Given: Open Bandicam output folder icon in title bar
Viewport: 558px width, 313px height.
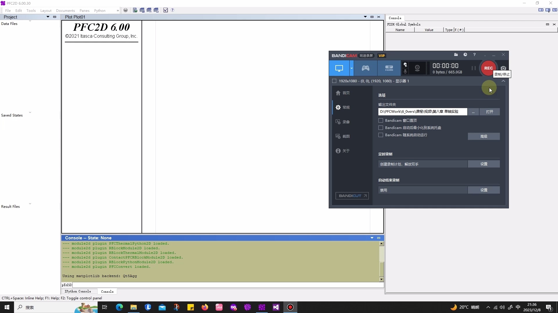Looking at the screenshot, I should [456, 54].
